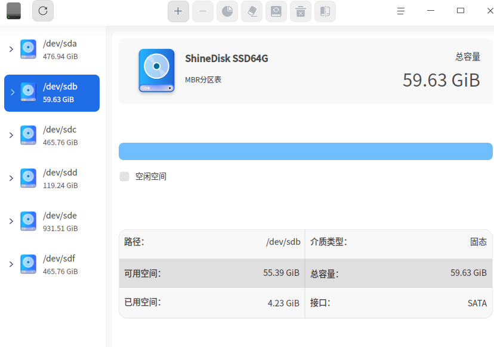Expand the /dev/sdc disk chevron
This screenshot has width=494, height=347.
(x=11, y=136)
